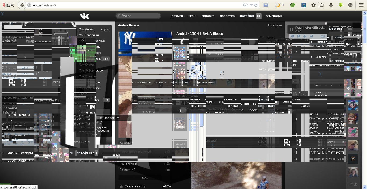
Task: Open повестка in top menu
Action: (227, 16)
